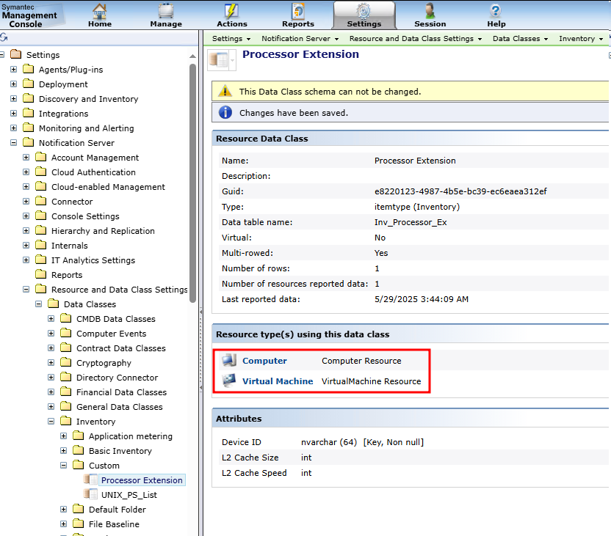The width and height of the screenshot is (611, 536).
Task: Collapse the Notification Server tree node
Action: pyautogui.click(x=13, y=143)
